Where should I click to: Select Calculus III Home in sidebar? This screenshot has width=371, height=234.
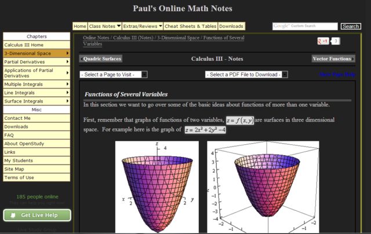click(x=37, y=45)
